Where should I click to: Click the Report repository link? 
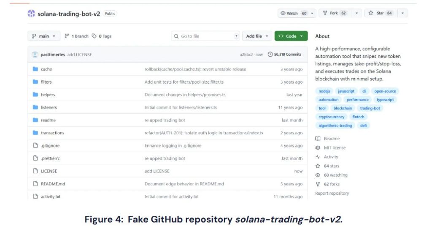[332, 193]
